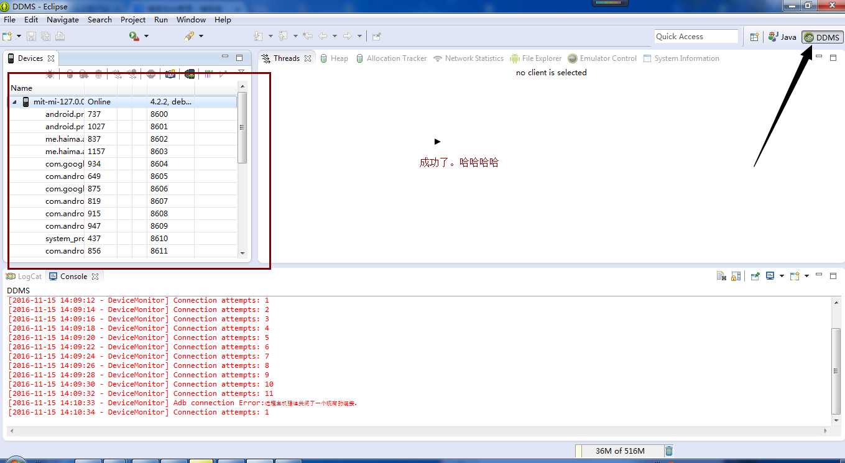845x463 pixels.
Task: Toggle Scroll Lock in the Console
Action: click(x=736, y=276)
